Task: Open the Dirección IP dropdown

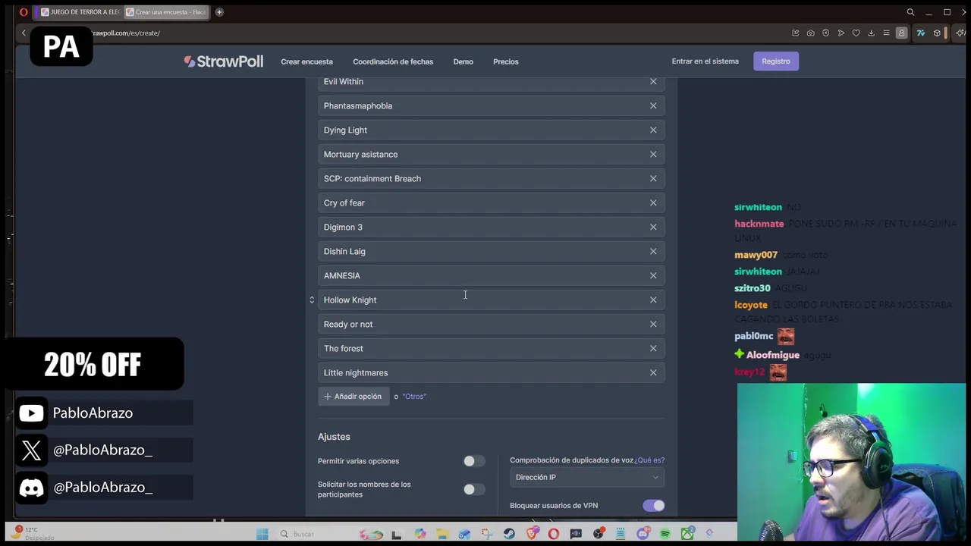Action: (x=587, y=477)
